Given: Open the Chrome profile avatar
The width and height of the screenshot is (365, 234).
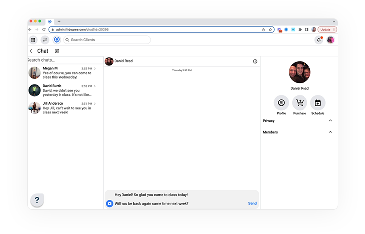Looking at the screenshot, I should point(314,30).
